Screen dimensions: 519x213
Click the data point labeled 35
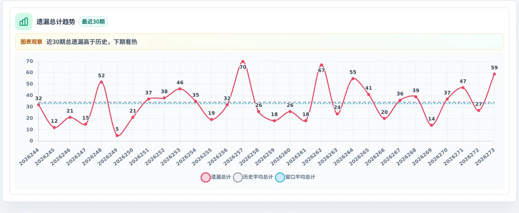[x=196, y=101]
